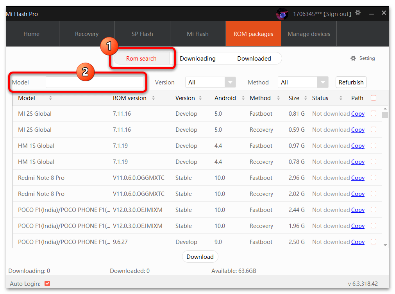Click scrollbar down arrow of ROM list
The image size is (395, 294).
coord(385,245)
